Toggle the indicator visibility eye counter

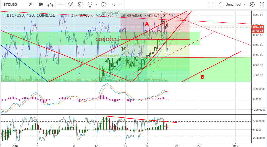click(x=173, y=15)
